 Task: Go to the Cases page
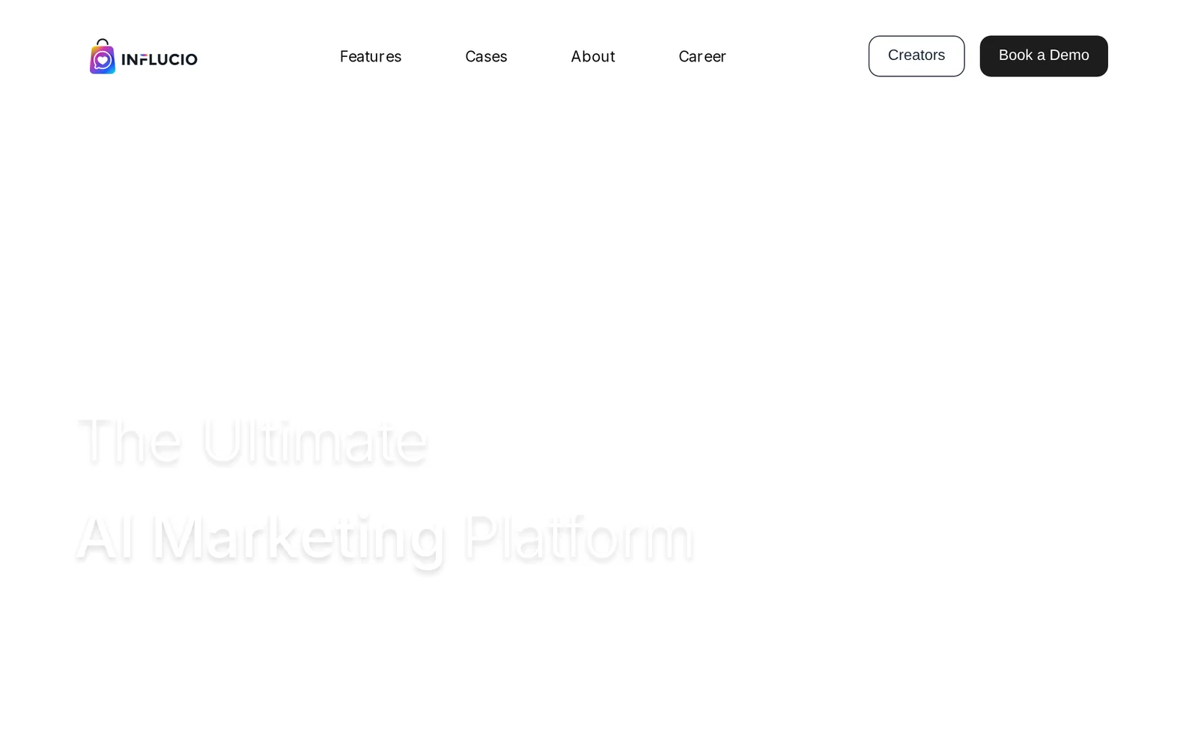(486, 56)
